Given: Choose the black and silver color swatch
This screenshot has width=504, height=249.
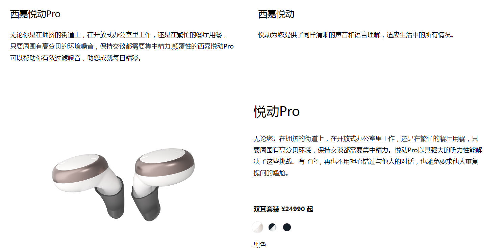Looking at the screenshot, I should click(x=272, y=227).
